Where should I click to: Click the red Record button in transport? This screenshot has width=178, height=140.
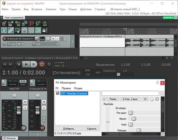(x=42, y=64)
